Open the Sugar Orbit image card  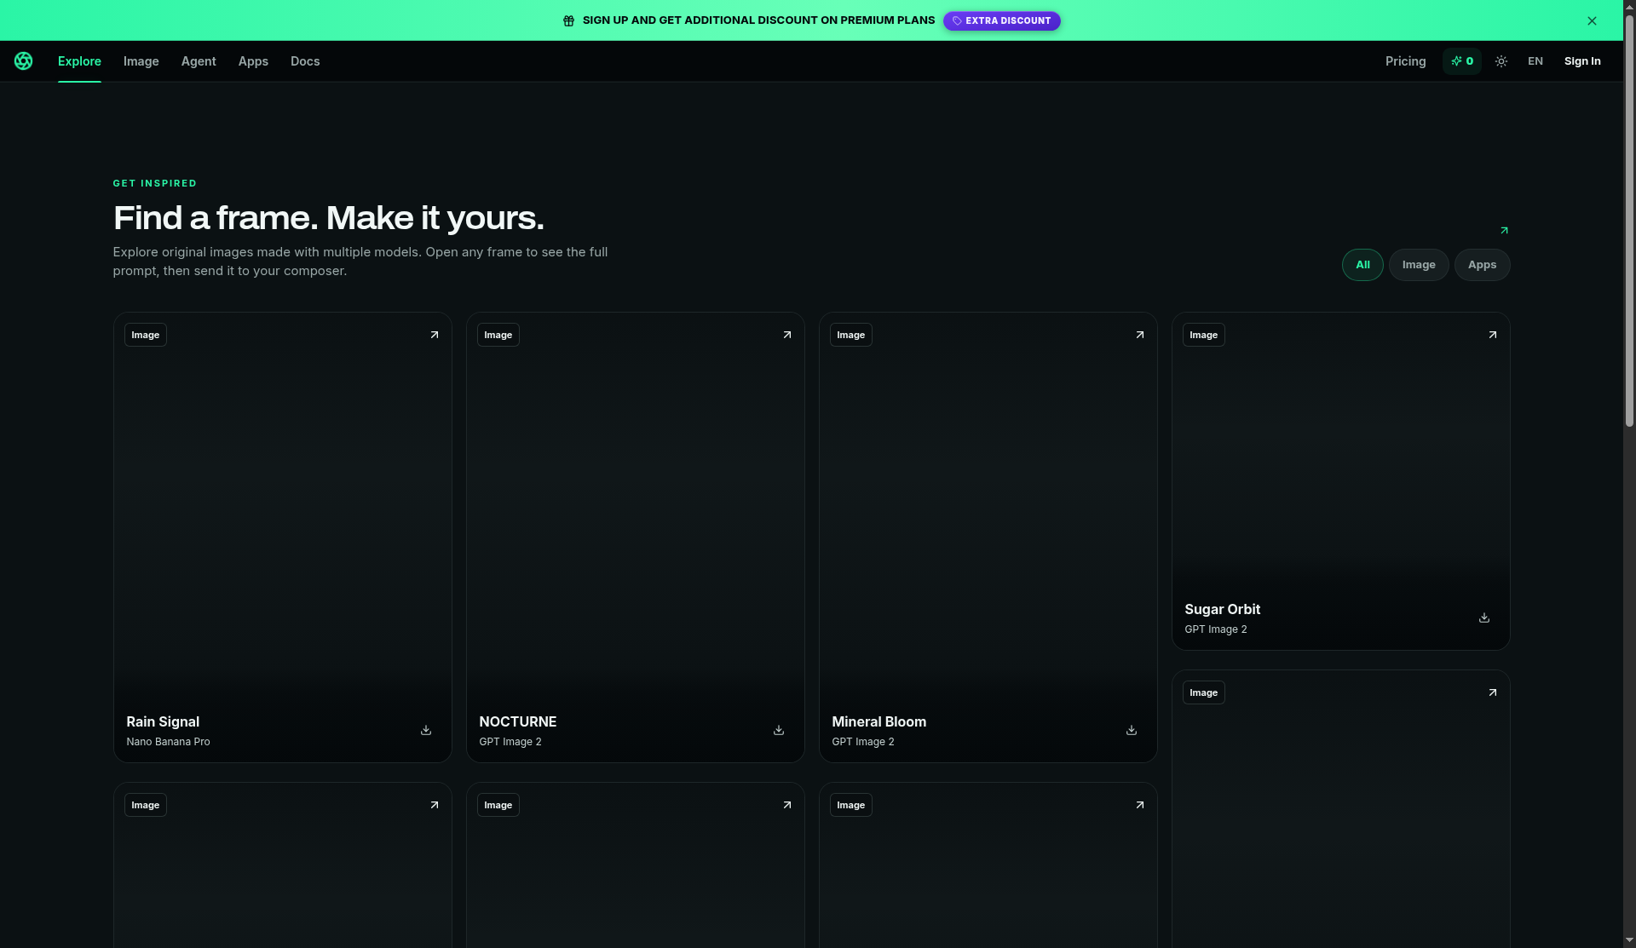click(1341, 481)
